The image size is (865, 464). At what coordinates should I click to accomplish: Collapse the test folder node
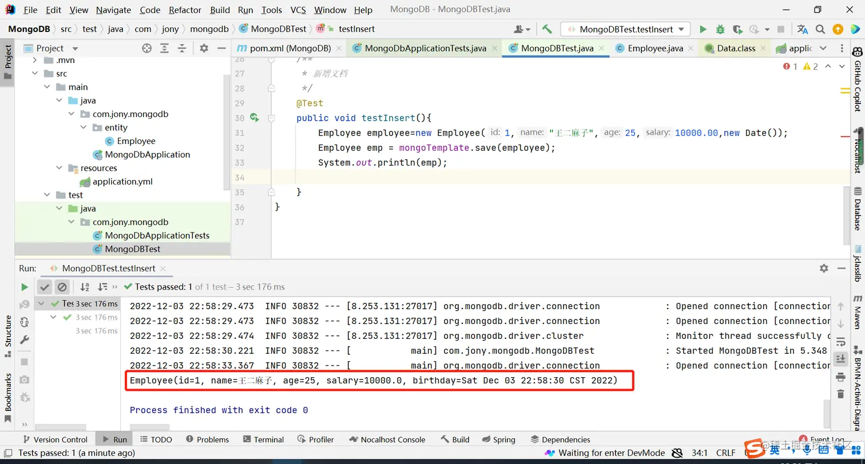47,195
